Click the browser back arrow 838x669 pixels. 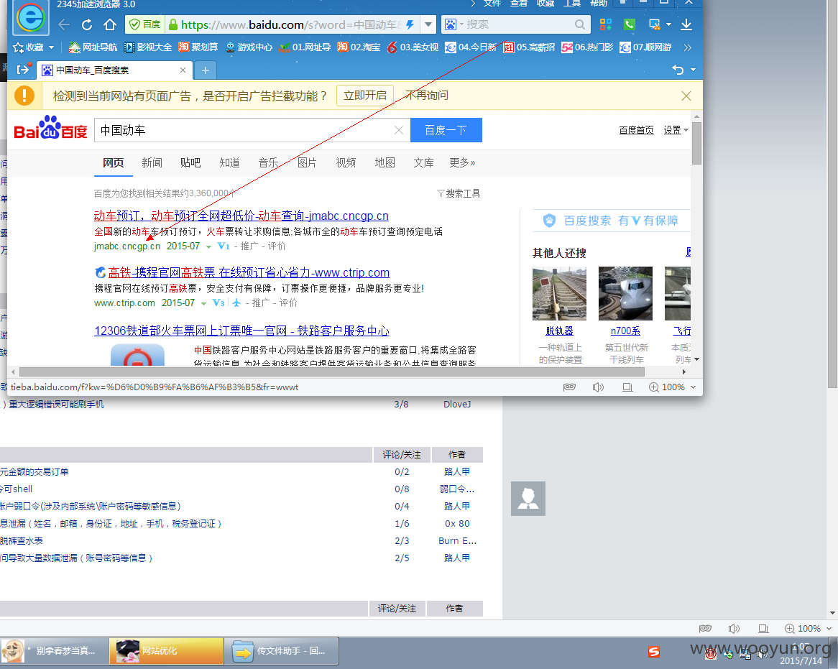(64, 24)
